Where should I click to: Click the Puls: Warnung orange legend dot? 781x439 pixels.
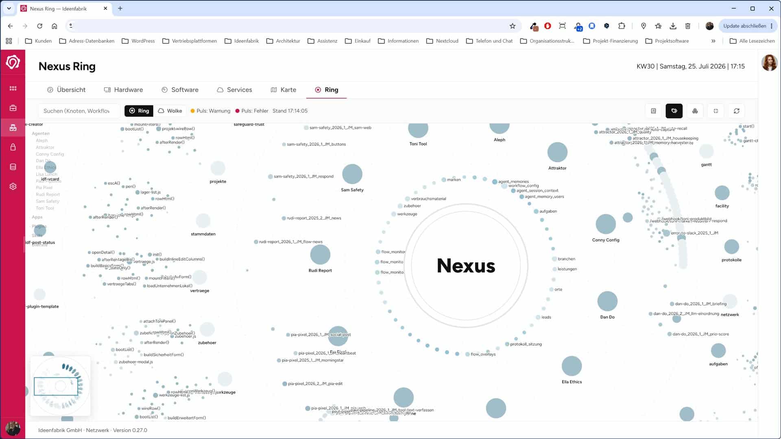click(192, 111)
